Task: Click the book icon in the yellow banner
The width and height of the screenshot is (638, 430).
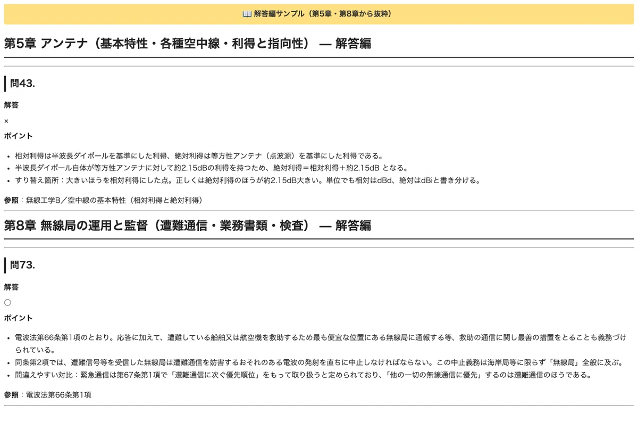Action: pyautogui.click(x=247, y=14)
